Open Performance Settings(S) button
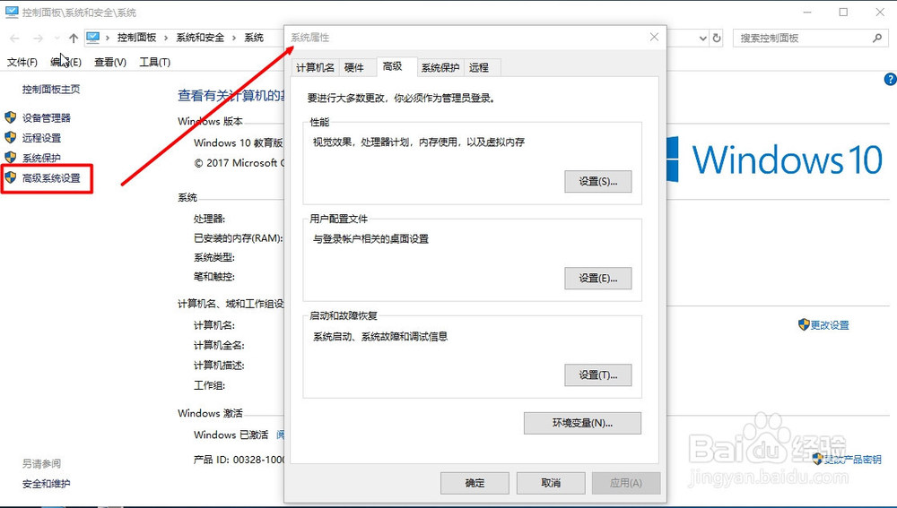Viewport: 897px width, 508px height. [597, 181]
